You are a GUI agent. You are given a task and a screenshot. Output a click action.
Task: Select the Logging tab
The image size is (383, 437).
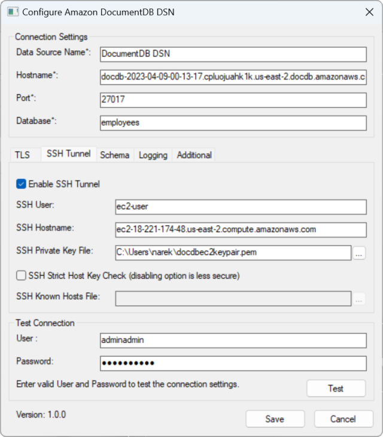153,155
